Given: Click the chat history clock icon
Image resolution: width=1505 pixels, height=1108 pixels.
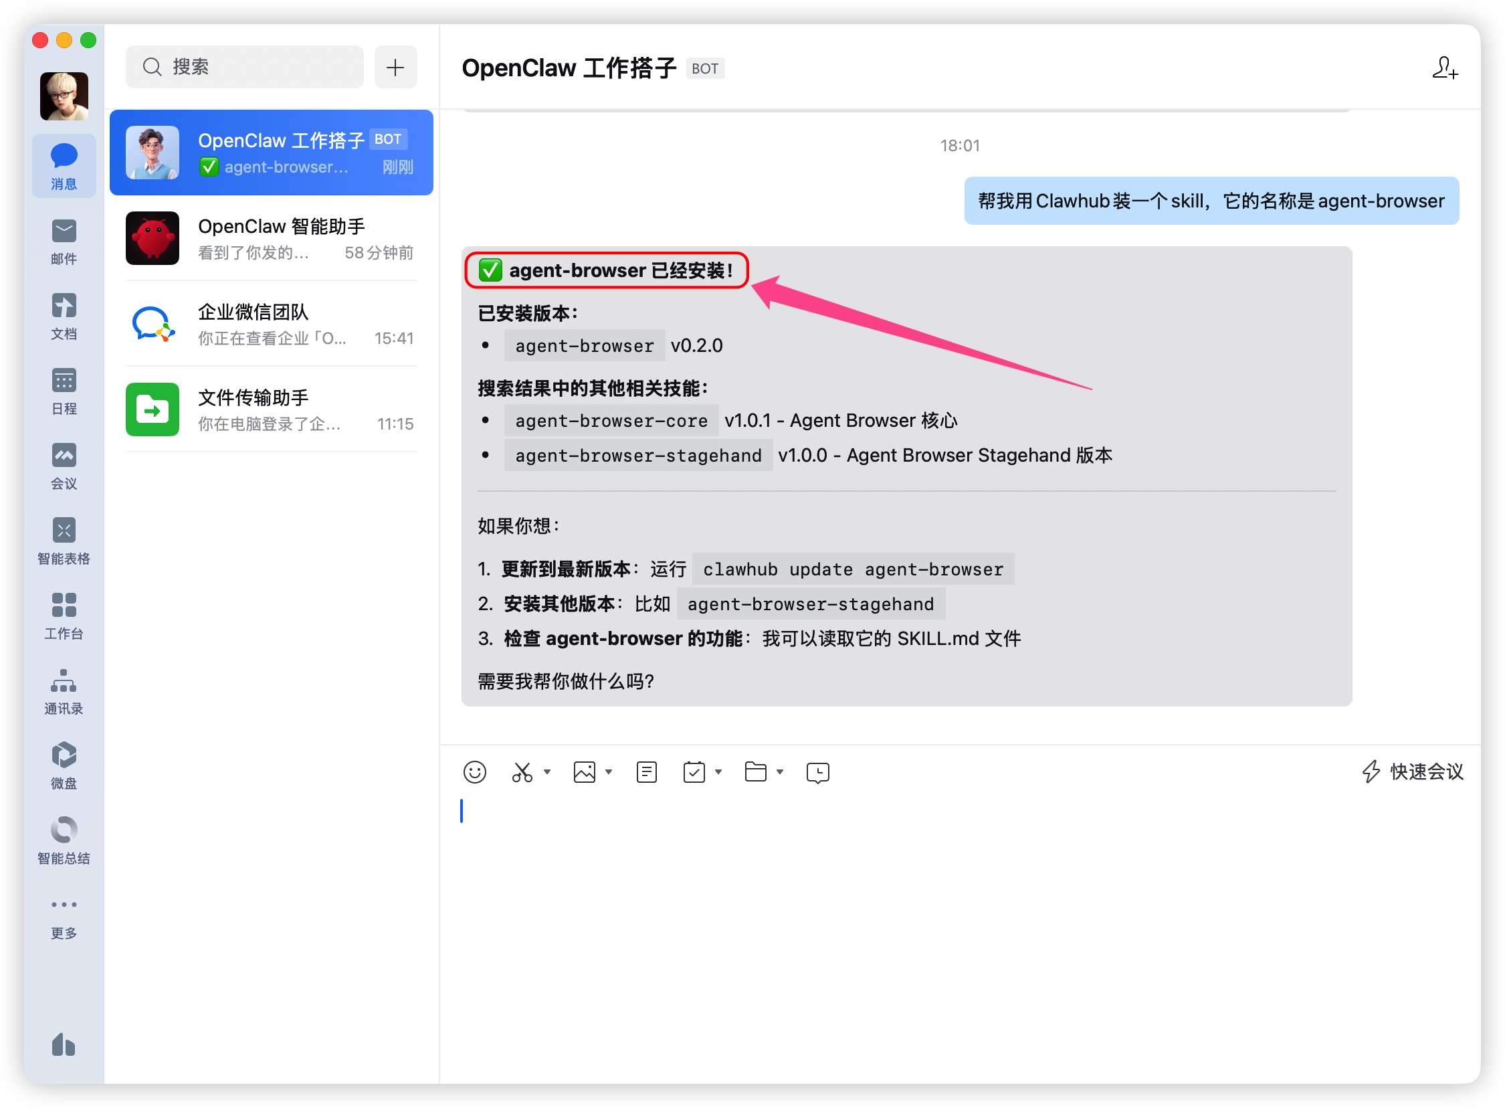Looking at the screenshot, I should pyautogui.click(x=817, y=772).
